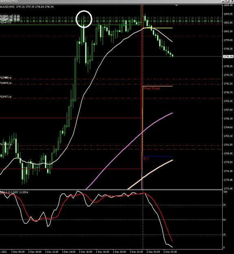The width and height of the screenshot is (234, 254).
Task: Click the 7628471 tp order label
Action: tap(6, 97)
